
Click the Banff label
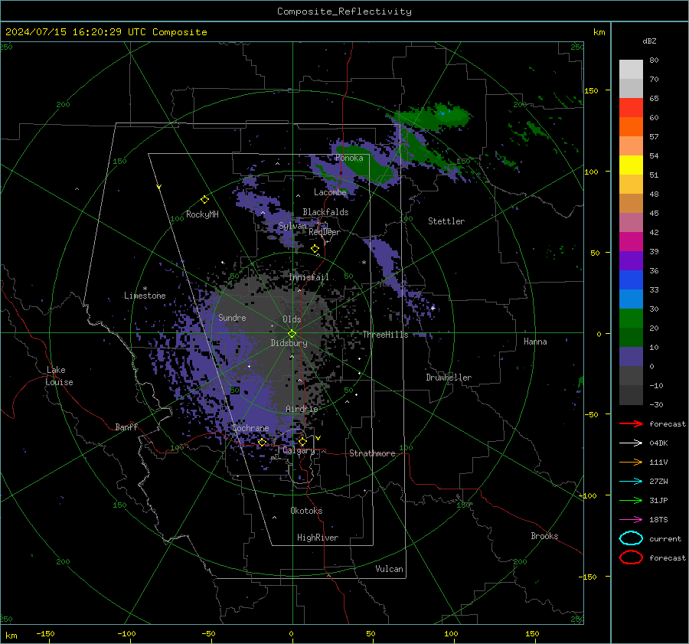point(126,427)
